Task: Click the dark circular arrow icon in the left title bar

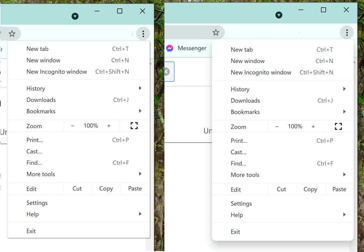Action: tap(75, 16)
